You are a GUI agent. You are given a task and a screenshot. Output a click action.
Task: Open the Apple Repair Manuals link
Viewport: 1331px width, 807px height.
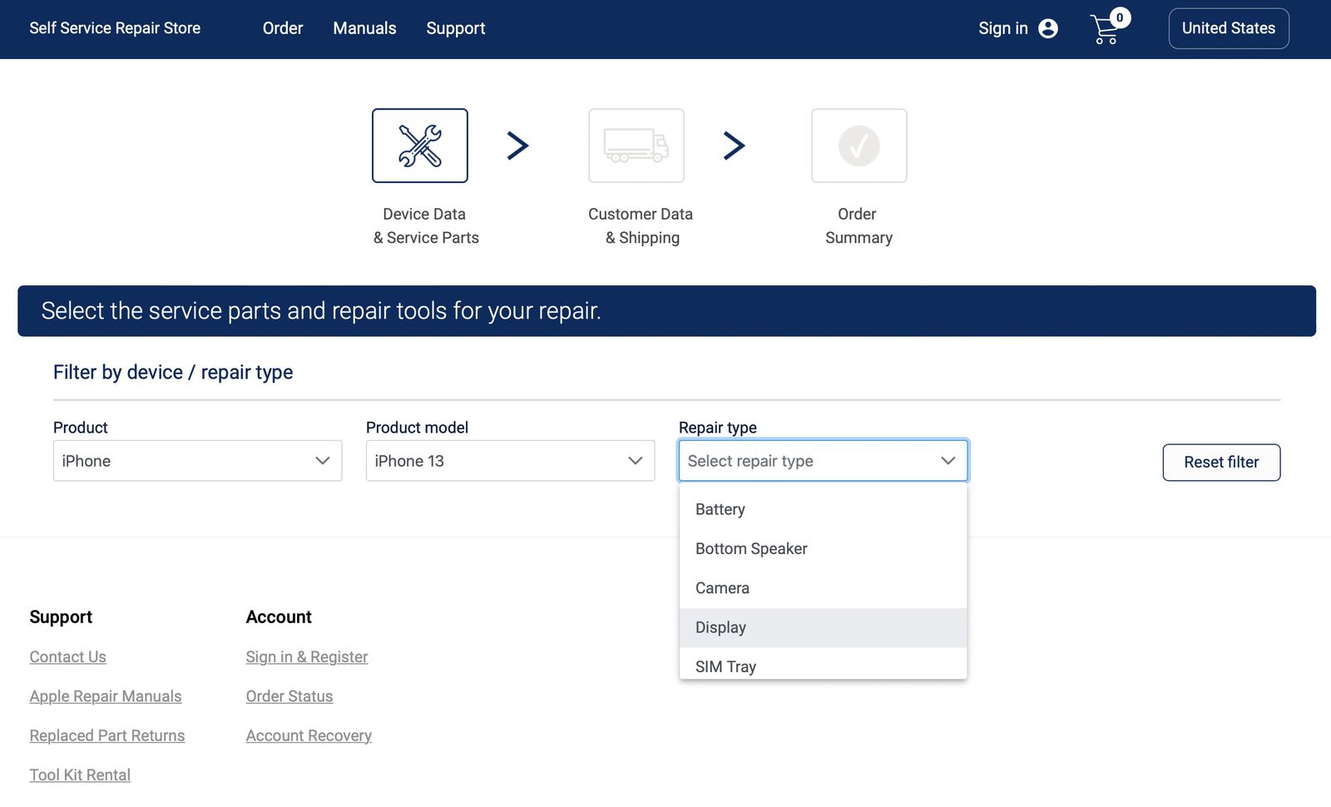[x=106, y=696]
